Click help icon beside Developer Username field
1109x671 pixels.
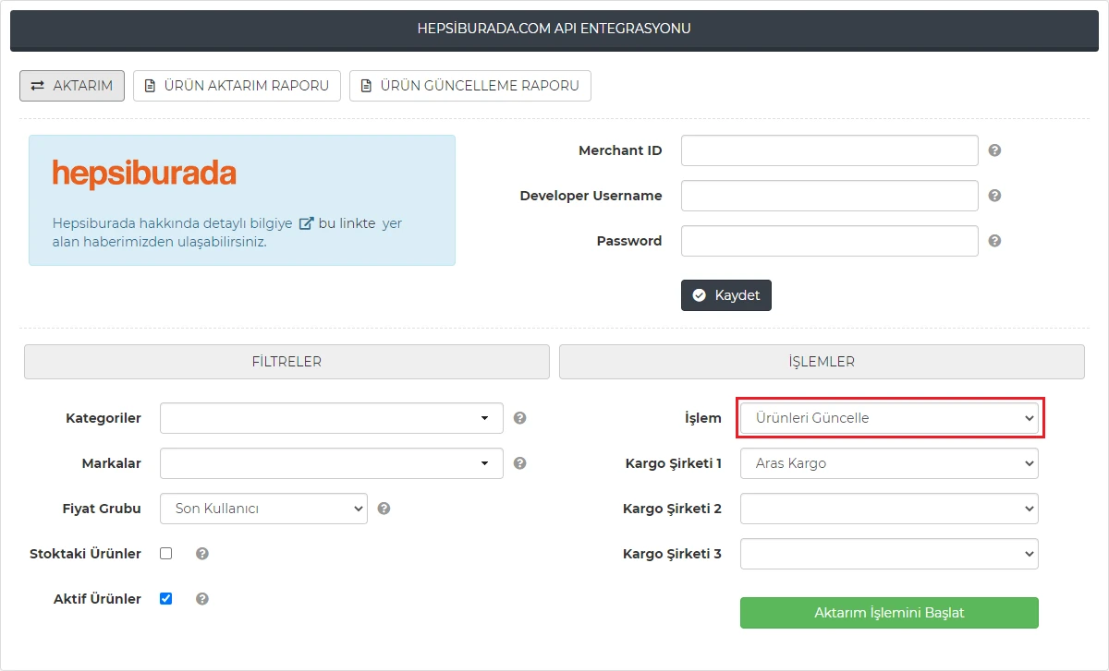click(x=994, y=196)
